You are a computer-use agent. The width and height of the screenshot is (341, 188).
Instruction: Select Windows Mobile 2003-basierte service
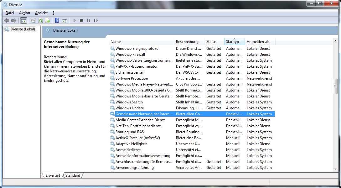[x=144, y=90]
